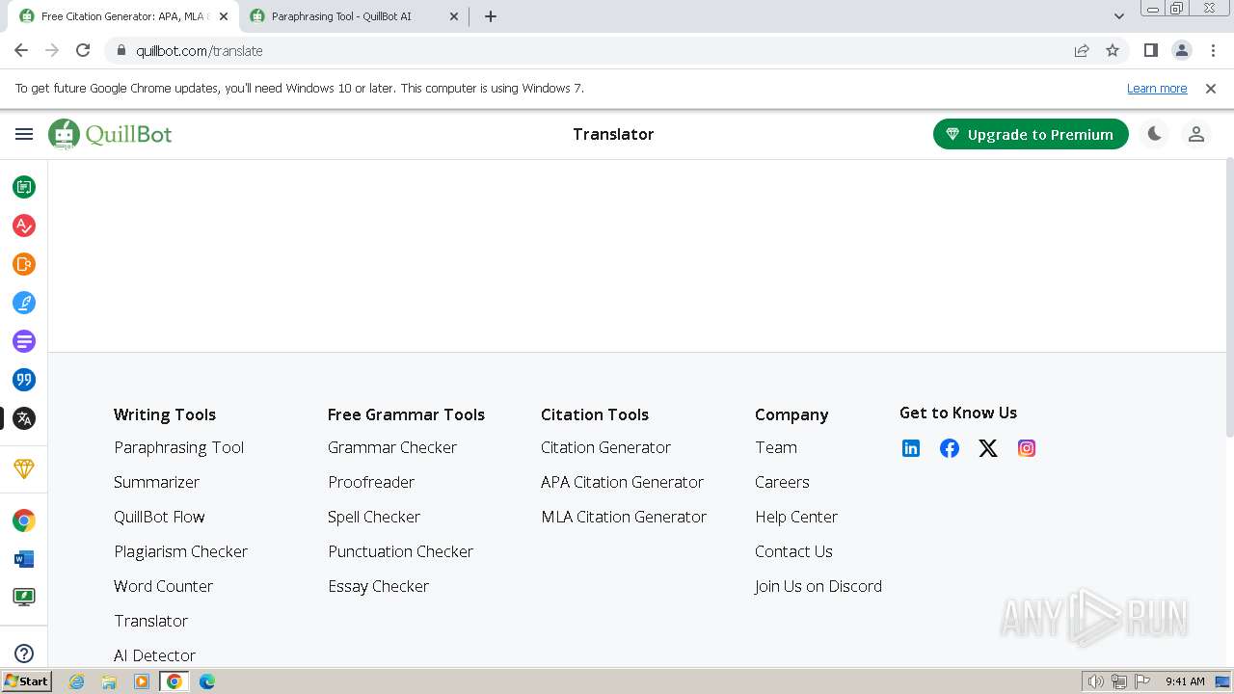This screenshot has height=694, width=1234.
Task: Open the Grammar Checker footer link
Action: coord(392,447)
